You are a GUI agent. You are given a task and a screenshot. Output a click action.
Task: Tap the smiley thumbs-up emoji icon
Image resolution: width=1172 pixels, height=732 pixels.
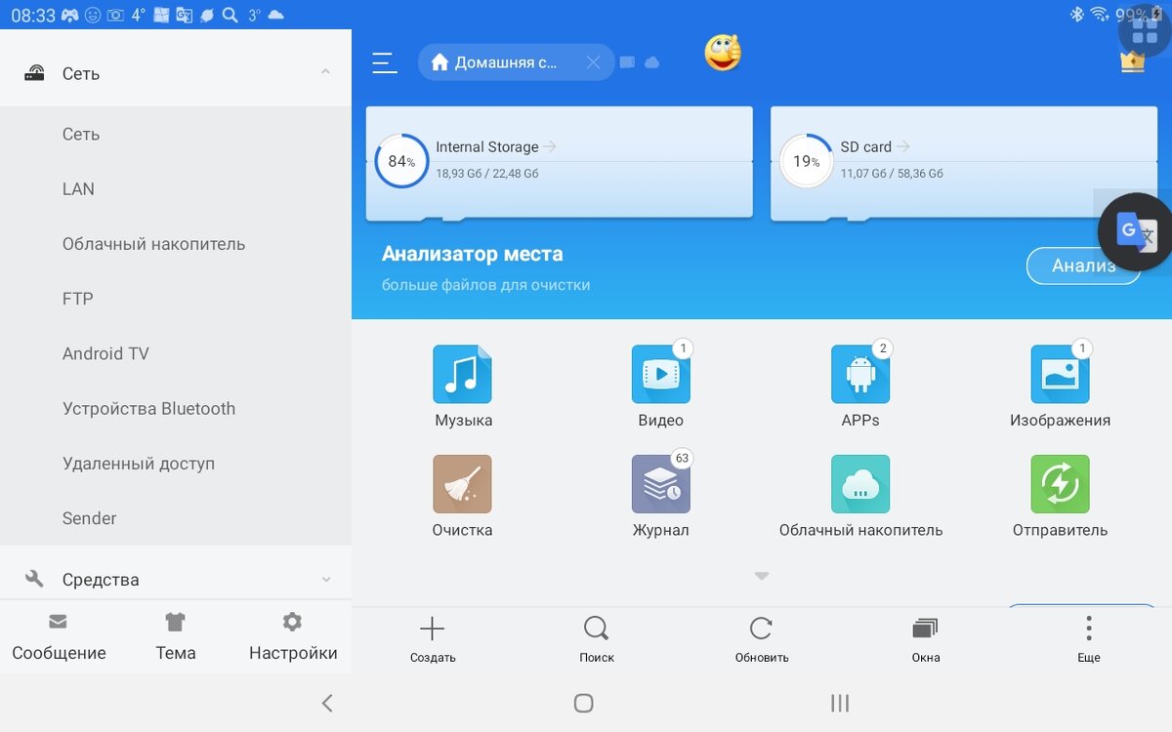723,53
